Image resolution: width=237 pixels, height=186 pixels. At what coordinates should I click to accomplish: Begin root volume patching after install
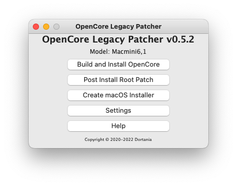[118, 80]
